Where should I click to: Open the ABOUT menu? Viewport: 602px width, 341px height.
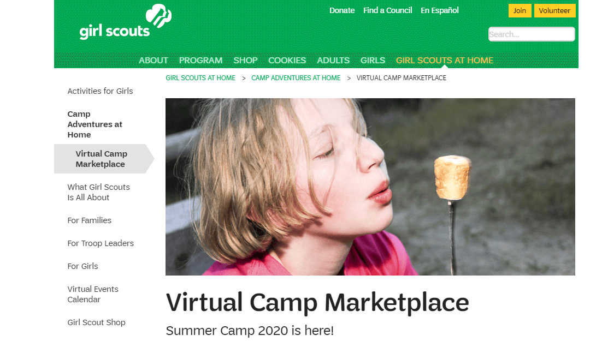[x=154, y=60]
